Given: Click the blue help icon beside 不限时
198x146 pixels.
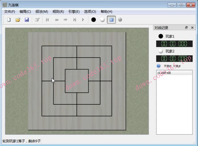Looking at the screenshot, I should [159, 66].
